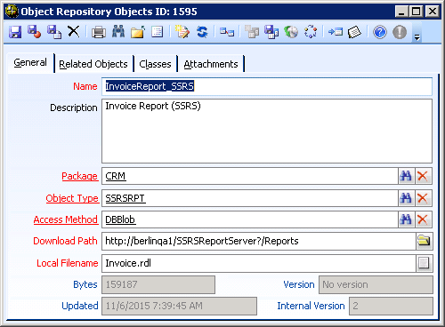Maximize the Object Repository window
The image size is (445, 327).
pyautogui.click(x=417, y=12)
